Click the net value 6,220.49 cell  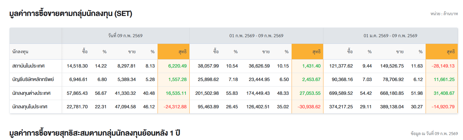177,66
